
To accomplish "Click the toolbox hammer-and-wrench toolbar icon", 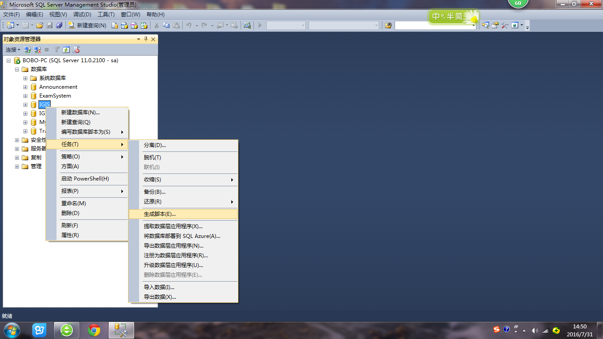I will pyautogui.click(x=505, y=26).
